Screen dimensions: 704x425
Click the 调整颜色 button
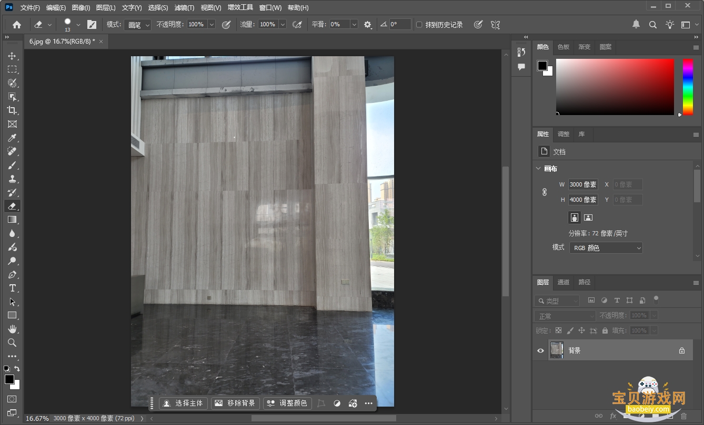287,403
